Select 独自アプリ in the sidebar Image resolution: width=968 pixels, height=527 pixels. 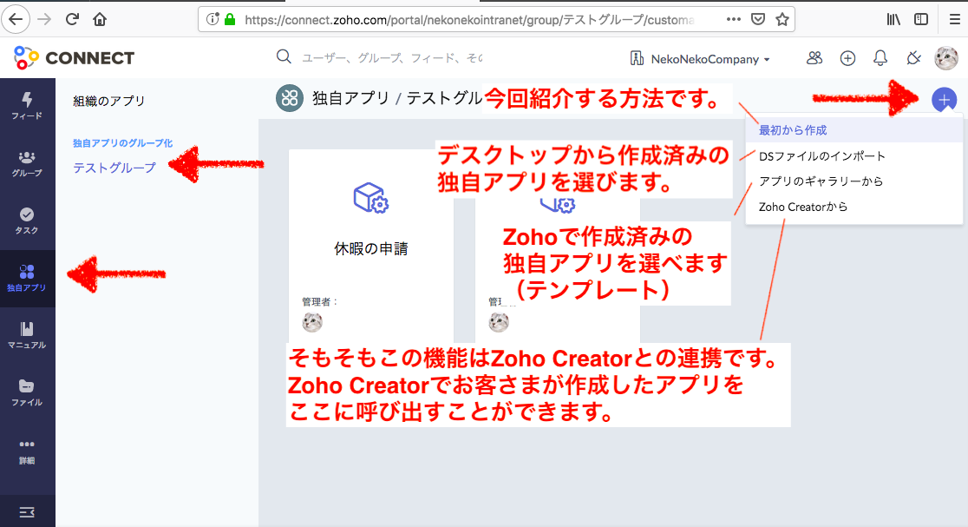27,279
